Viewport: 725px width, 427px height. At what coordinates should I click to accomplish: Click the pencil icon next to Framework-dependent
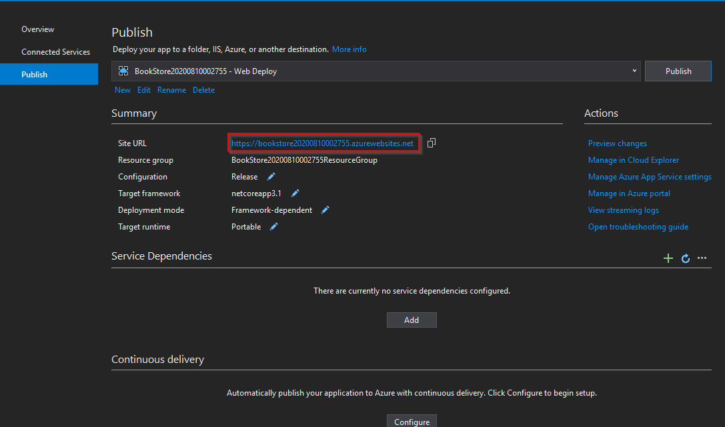(x=325, y=210)
